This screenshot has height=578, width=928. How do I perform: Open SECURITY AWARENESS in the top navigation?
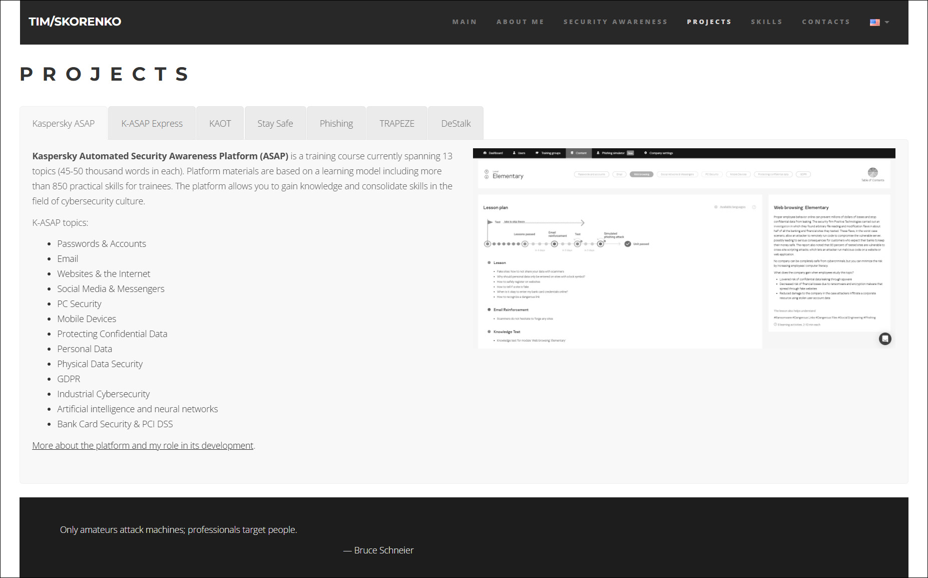pos(616,22)
